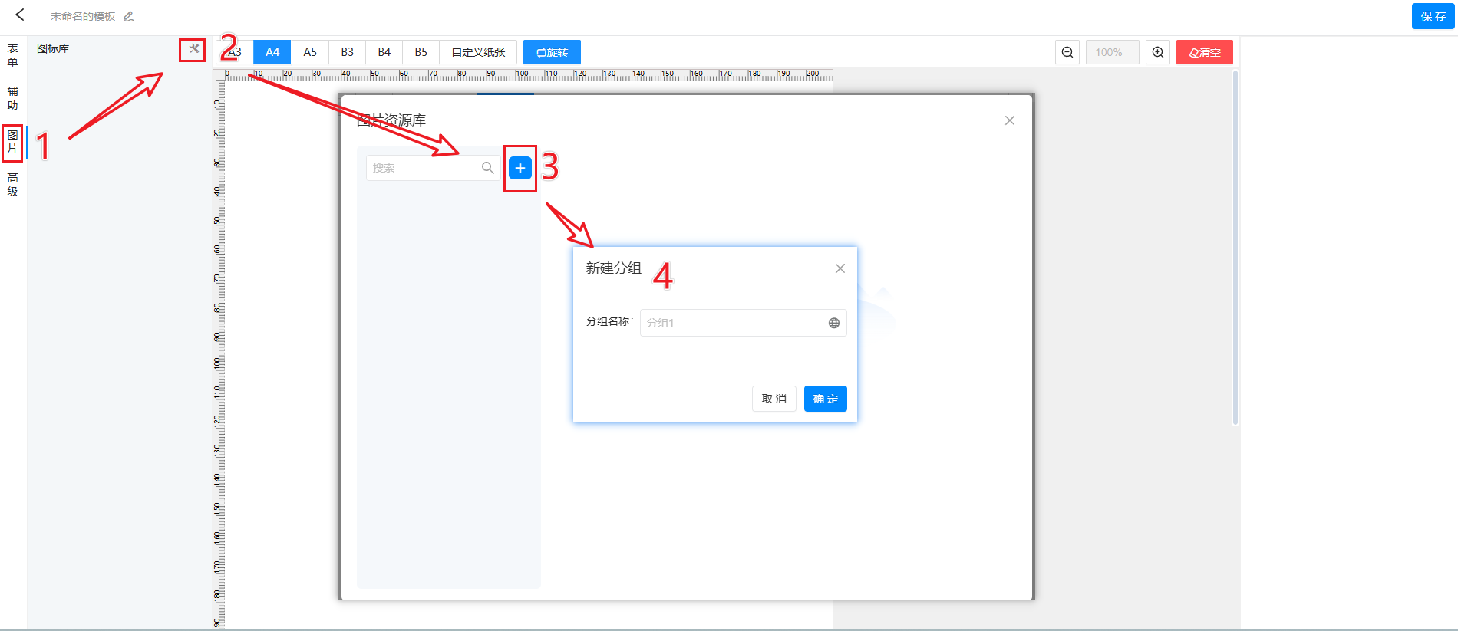The width and height of the screenshot is (1458, 631).
Task: Close the 图片资源库 dialog
Action: click(1010, 120)
